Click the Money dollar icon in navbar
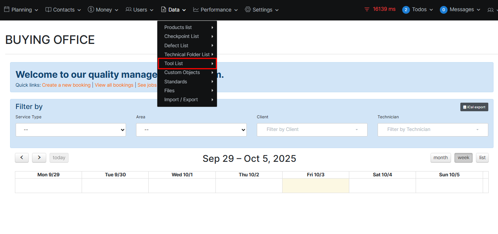Screen dimensions: 498x234 pos(91,9)
